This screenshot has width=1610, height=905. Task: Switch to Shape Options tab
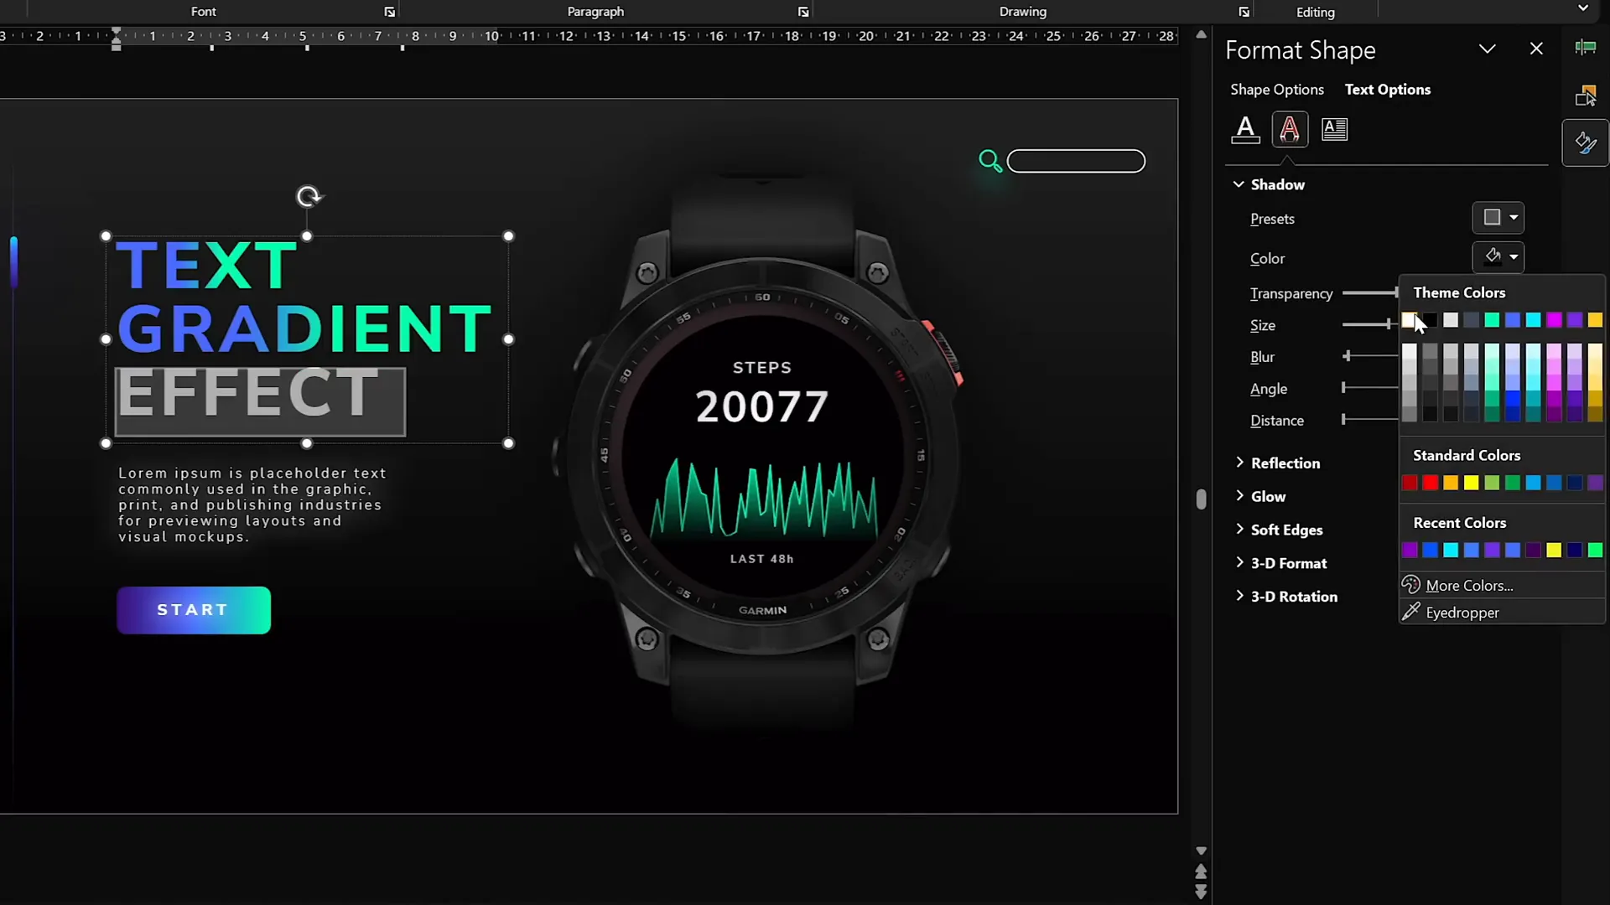pyautogui.click(x=1276, y=90)
